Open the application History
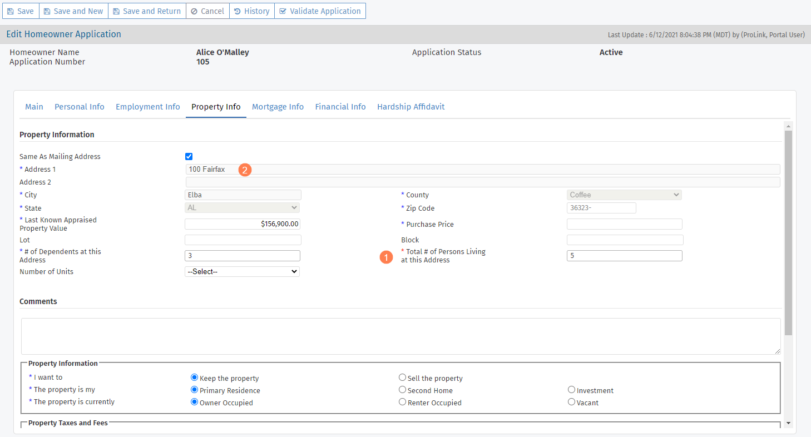811x437 pixels. point(251,11)
